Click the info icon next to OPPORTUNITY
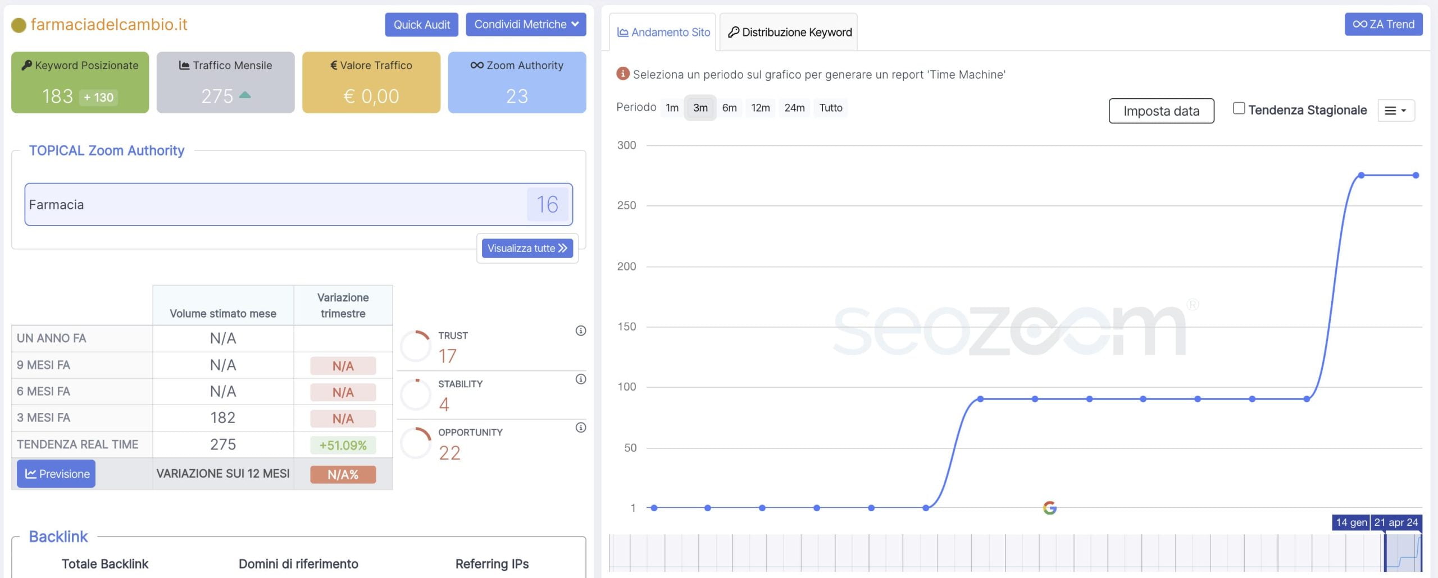 (x=581, y=428)
